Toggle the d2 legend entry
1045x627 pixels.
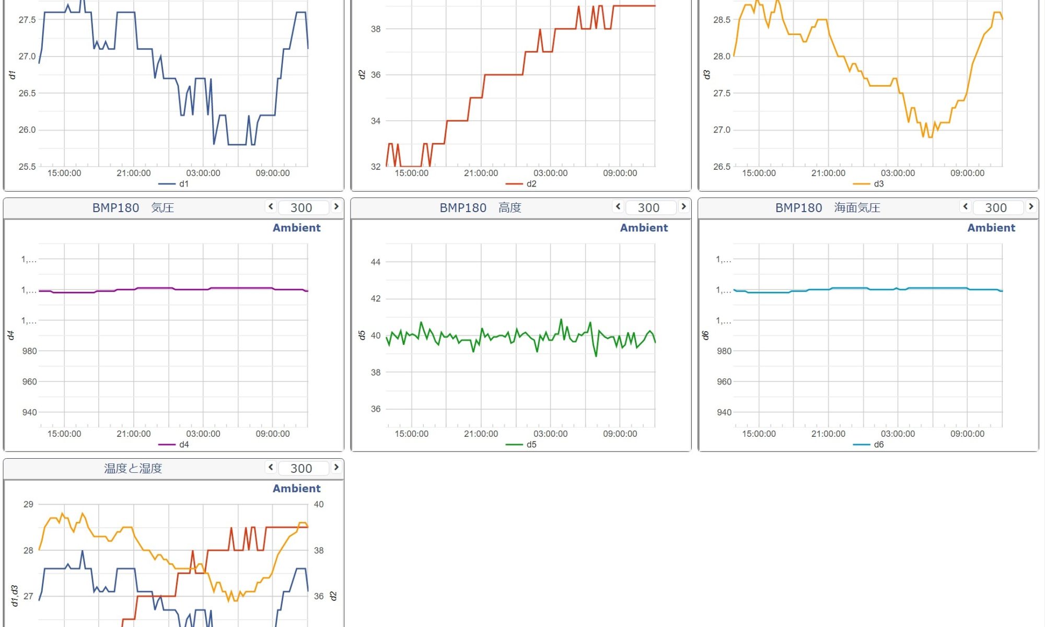click(531, 184)
